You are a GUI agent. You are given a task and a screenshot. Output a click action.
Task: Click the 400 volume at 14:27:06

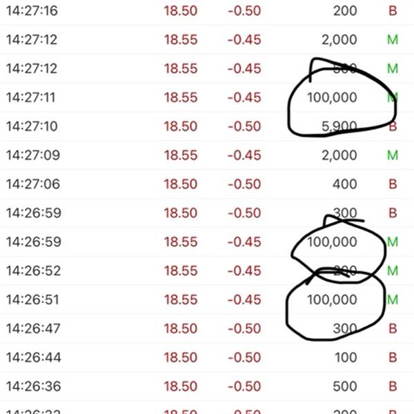pos(346,184)
